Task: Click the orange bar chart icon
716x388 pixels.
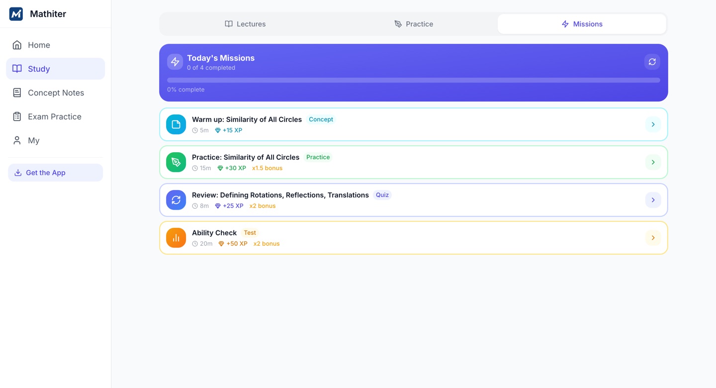Action: click(x=176, y=238)
